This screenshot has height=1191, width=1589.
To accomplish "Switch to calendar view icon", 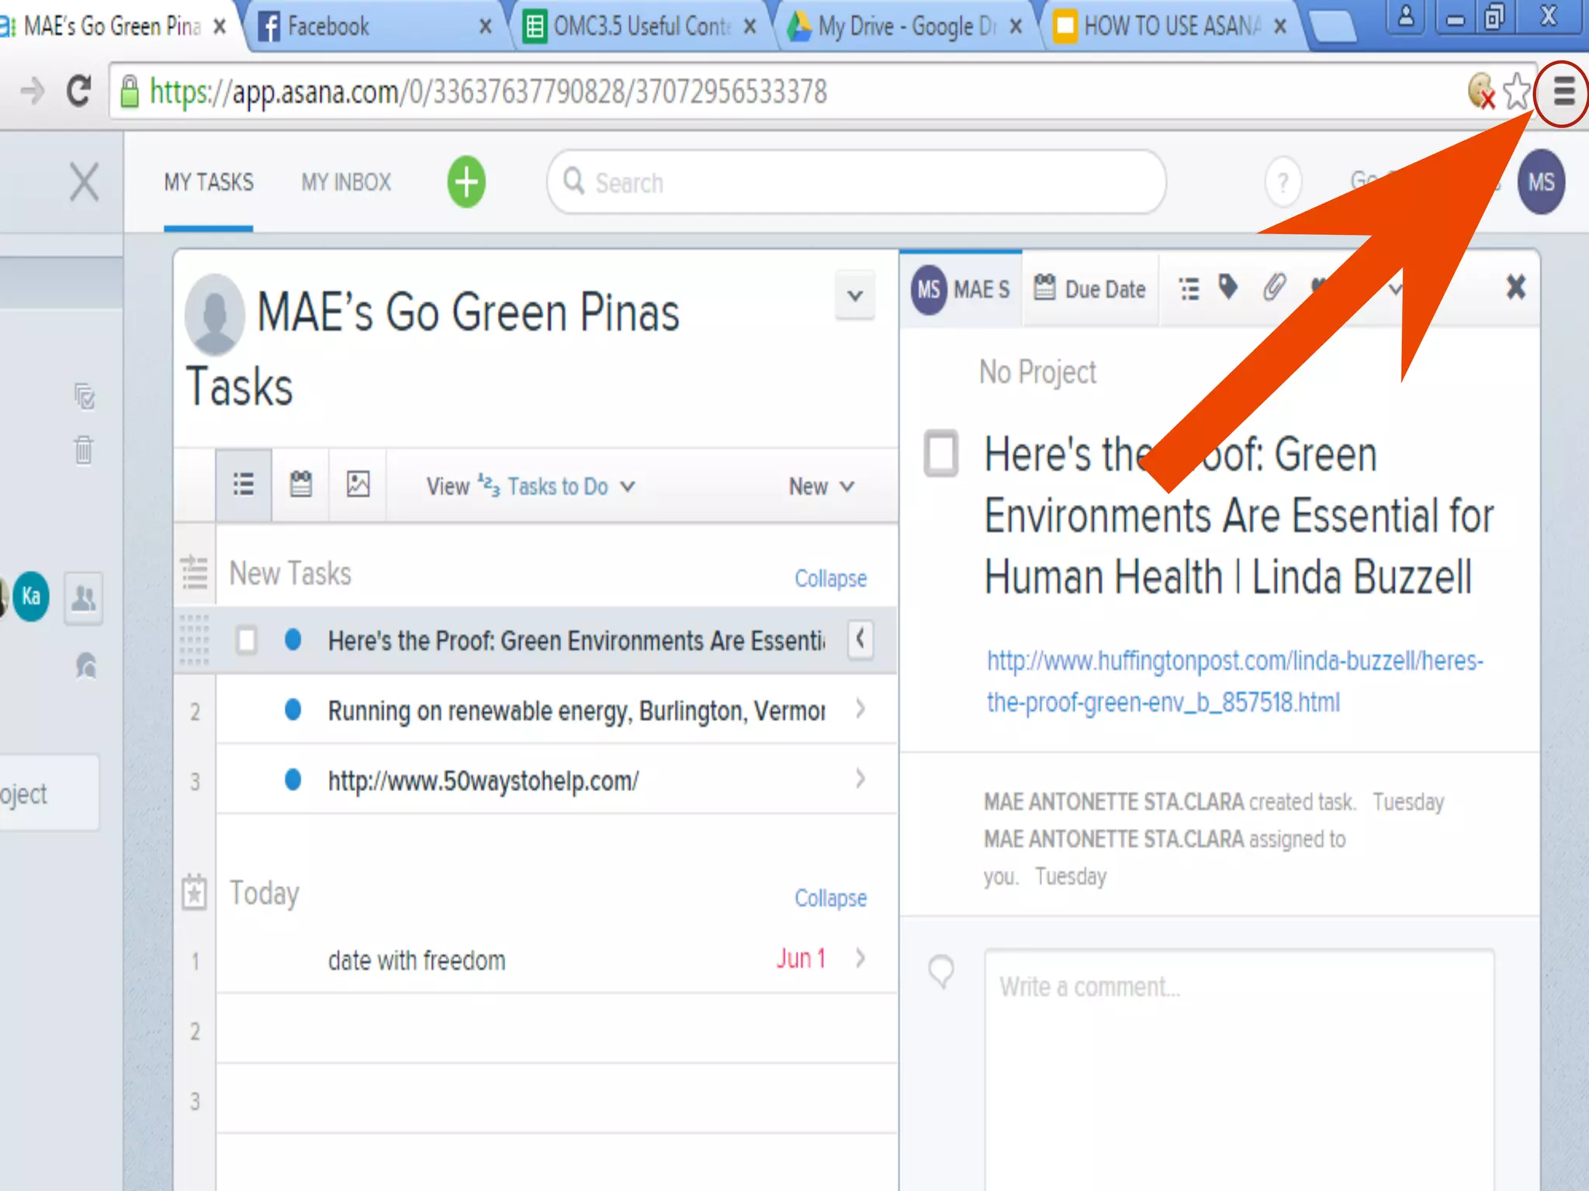I will (300, 485).
